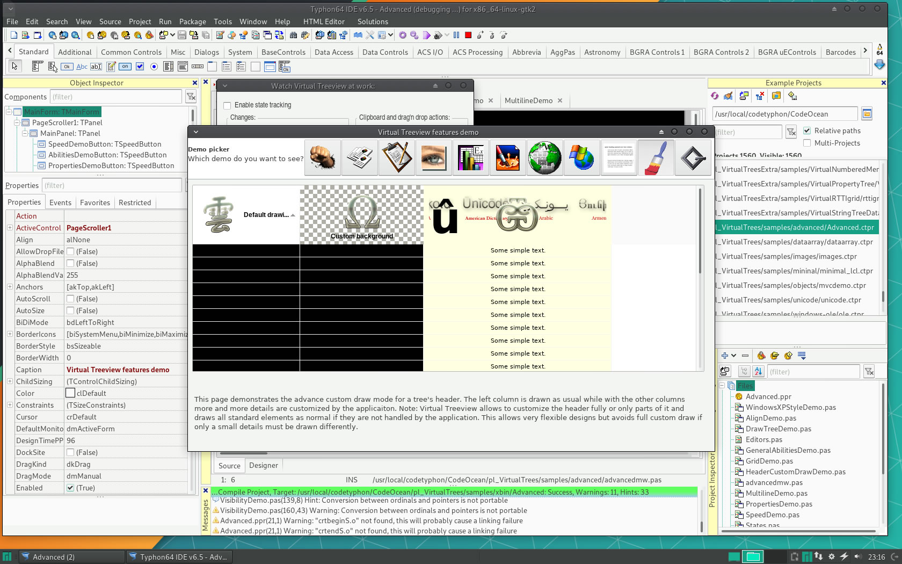Toggle Enable state tracking checkbox

227,105
